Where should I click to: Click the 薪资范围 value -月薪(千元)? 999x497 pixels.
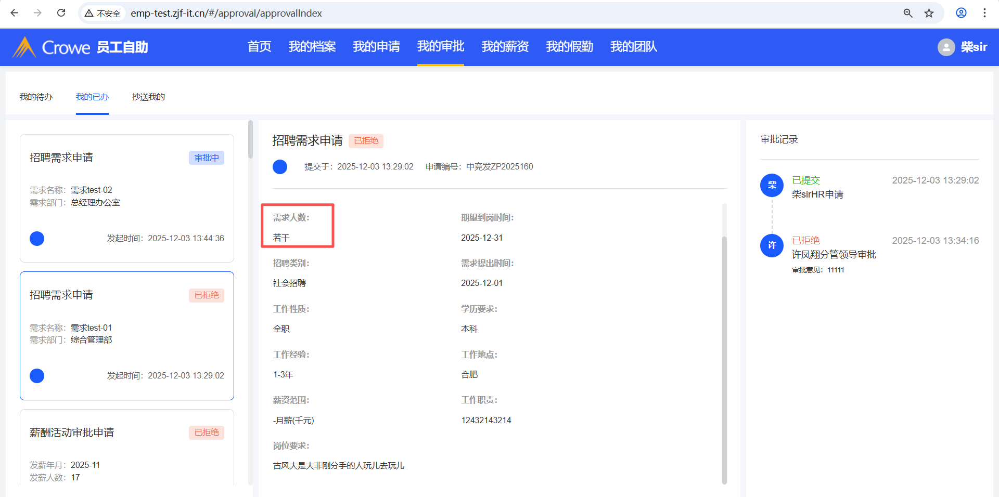293,421
